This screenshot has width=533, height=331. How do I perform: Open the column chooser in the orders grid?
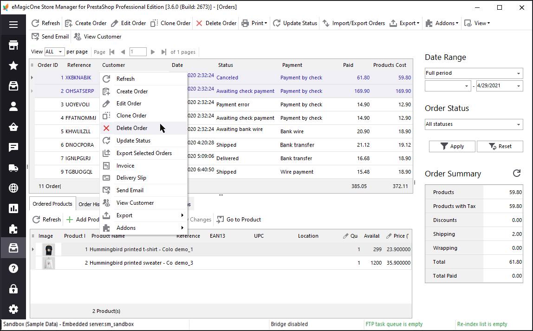[32, 65]
